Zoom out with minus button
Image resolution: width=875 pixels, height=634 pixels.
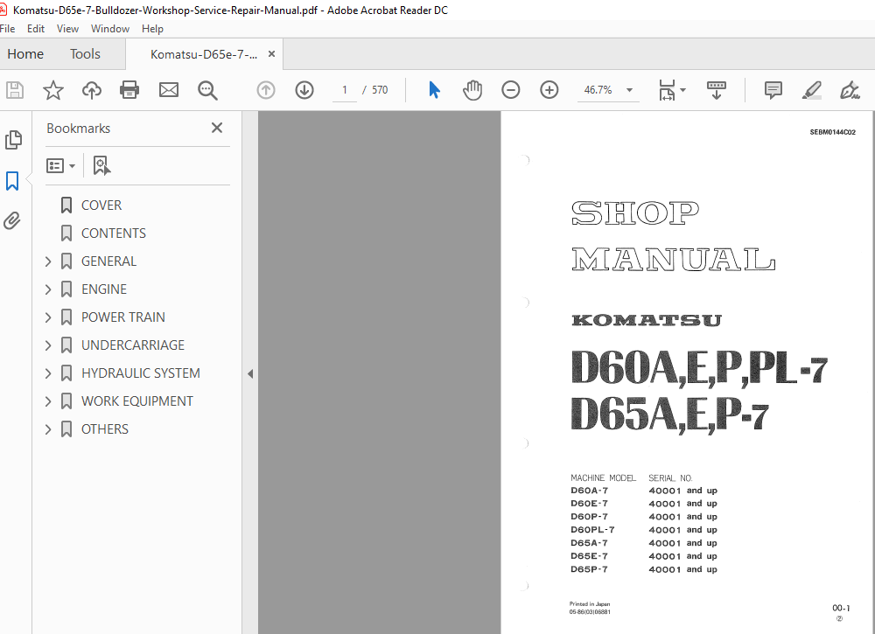tap(511, 90)
